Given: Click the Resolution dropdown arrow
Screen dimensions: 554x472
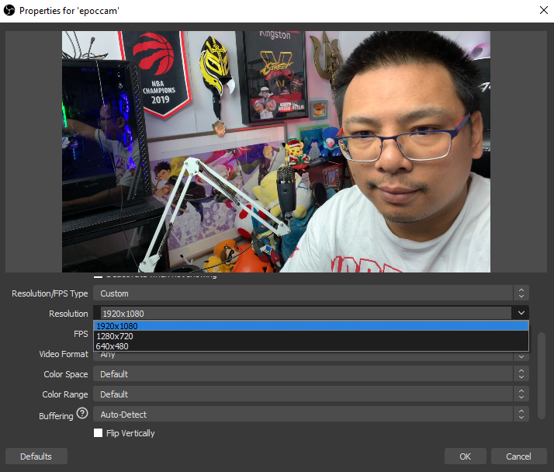Looking at the screenshot, I should 521,313.
